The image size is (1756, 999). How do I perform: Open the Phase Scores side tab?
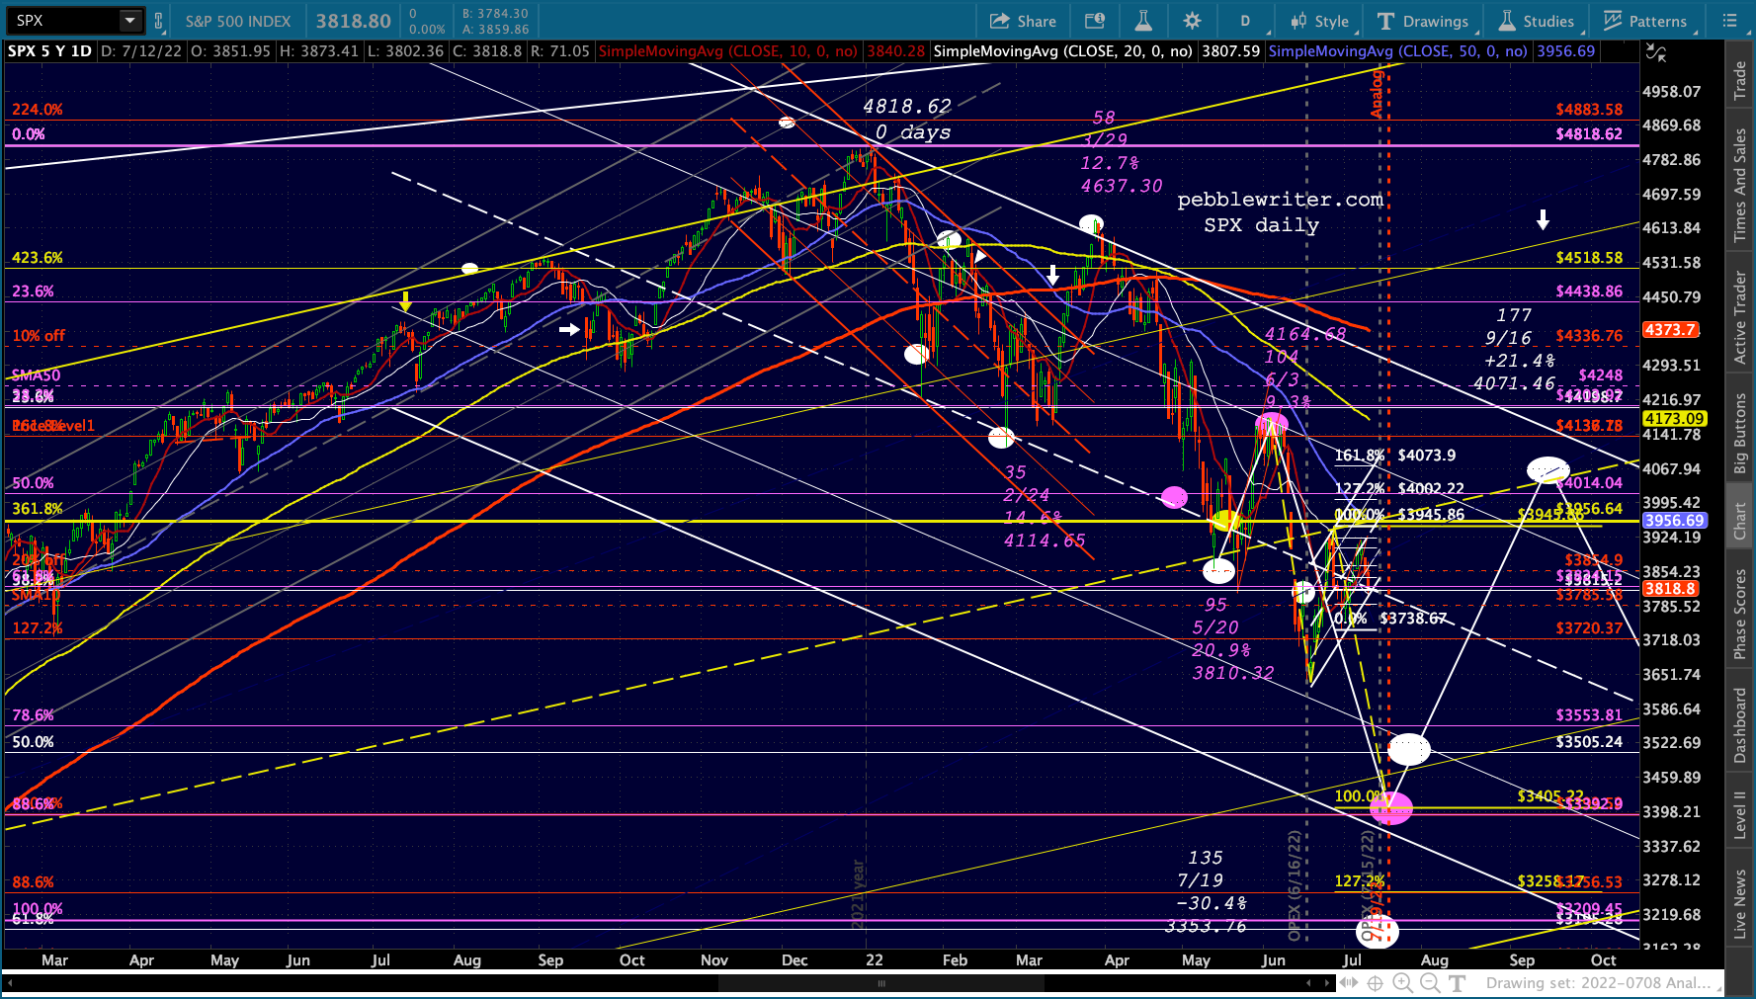1740,613
